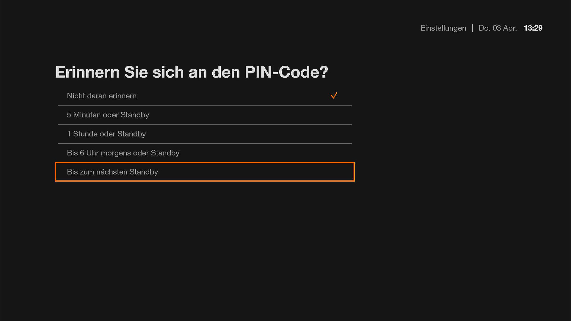571x321 pixels.
Task: Click the orange checkmark icon
Action: (334, 96)
